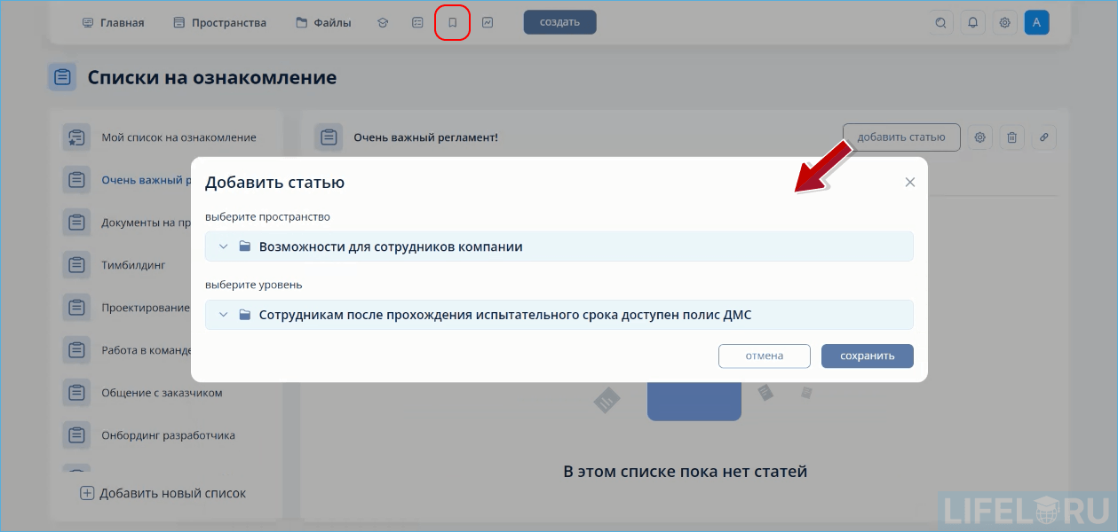The width and height of the screenshot is (1118, 532).
Task: Open gear settings for Очень важный регламент
Action: [x=979, y=137]
